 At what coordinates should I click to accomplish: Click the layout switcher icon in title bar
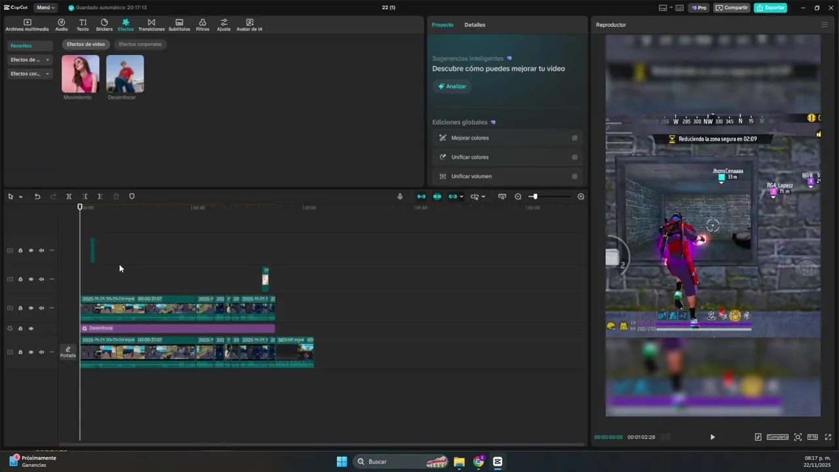(663, 8)
